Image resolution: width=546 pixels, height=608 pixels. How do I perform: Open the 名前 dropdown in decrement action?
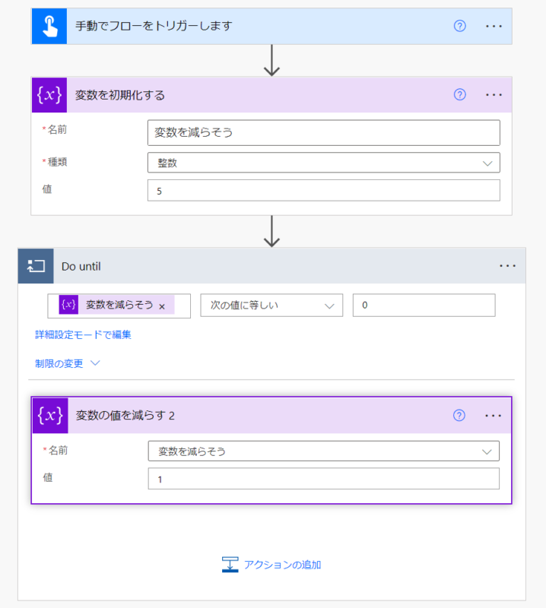(324, 451)
